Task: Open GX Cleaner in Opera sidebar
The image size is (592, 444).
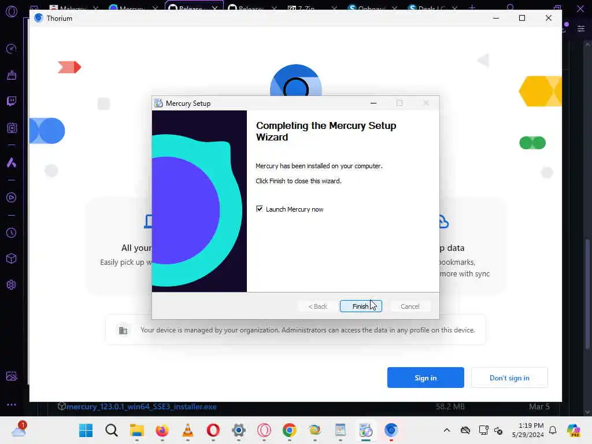Action: click(x=12, y=75)
